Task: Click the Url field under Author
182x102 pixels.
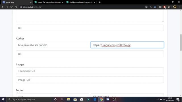Action: (x=90, y=54)
